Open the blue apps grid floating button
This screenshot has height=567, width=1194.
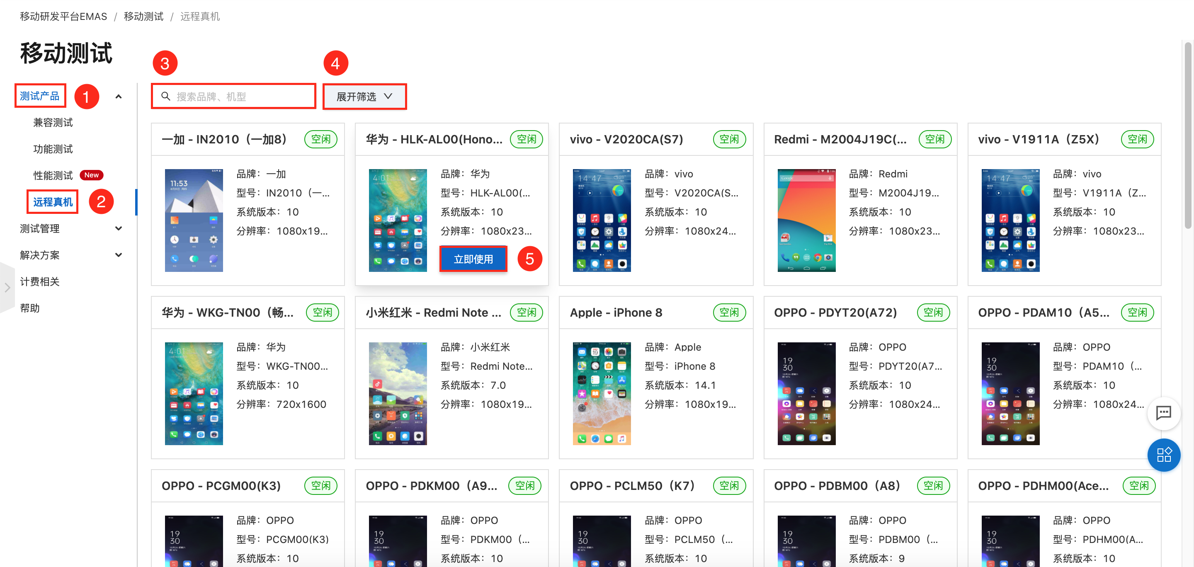pos(1163,454)
